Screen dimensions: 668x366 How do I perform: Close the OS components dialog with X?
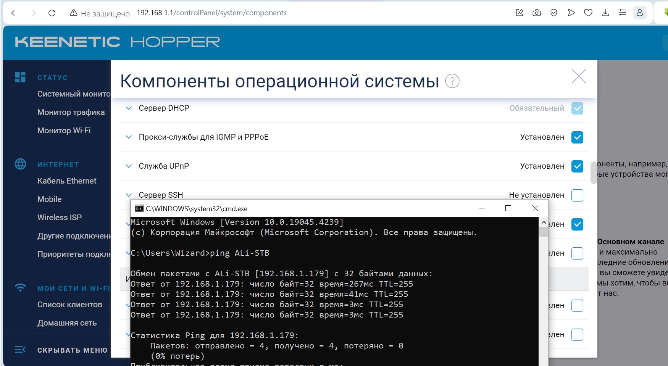point(579,76)
